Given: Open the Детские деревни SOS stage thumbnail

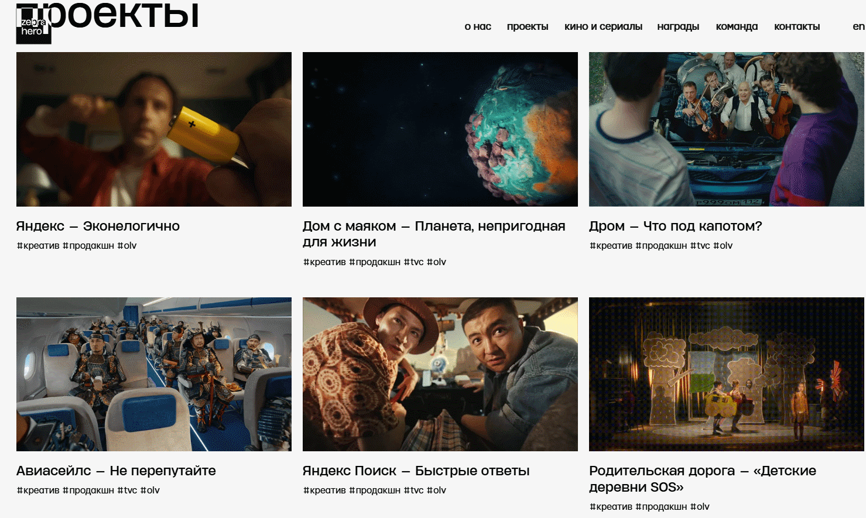Looking at the screenshot, I should click(x=727, y=374).
